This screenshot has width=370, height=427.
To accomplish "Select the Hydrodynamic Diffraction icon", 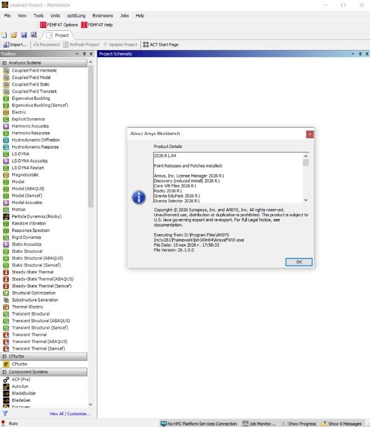I will (x=6, y=140).
